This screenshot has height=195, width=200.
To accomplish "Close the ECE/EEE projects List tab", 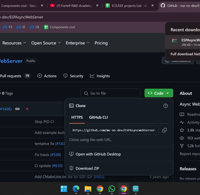I will coord(153,5).
